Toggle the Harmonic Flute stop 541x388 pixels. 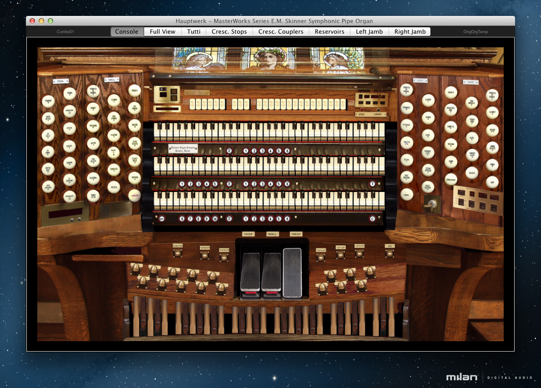(x=428, y=152)
